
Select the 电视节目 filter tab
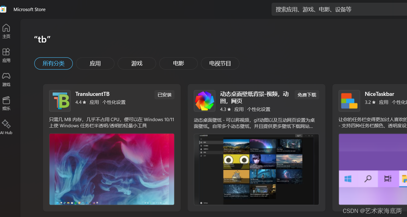[x=220, y=63]
